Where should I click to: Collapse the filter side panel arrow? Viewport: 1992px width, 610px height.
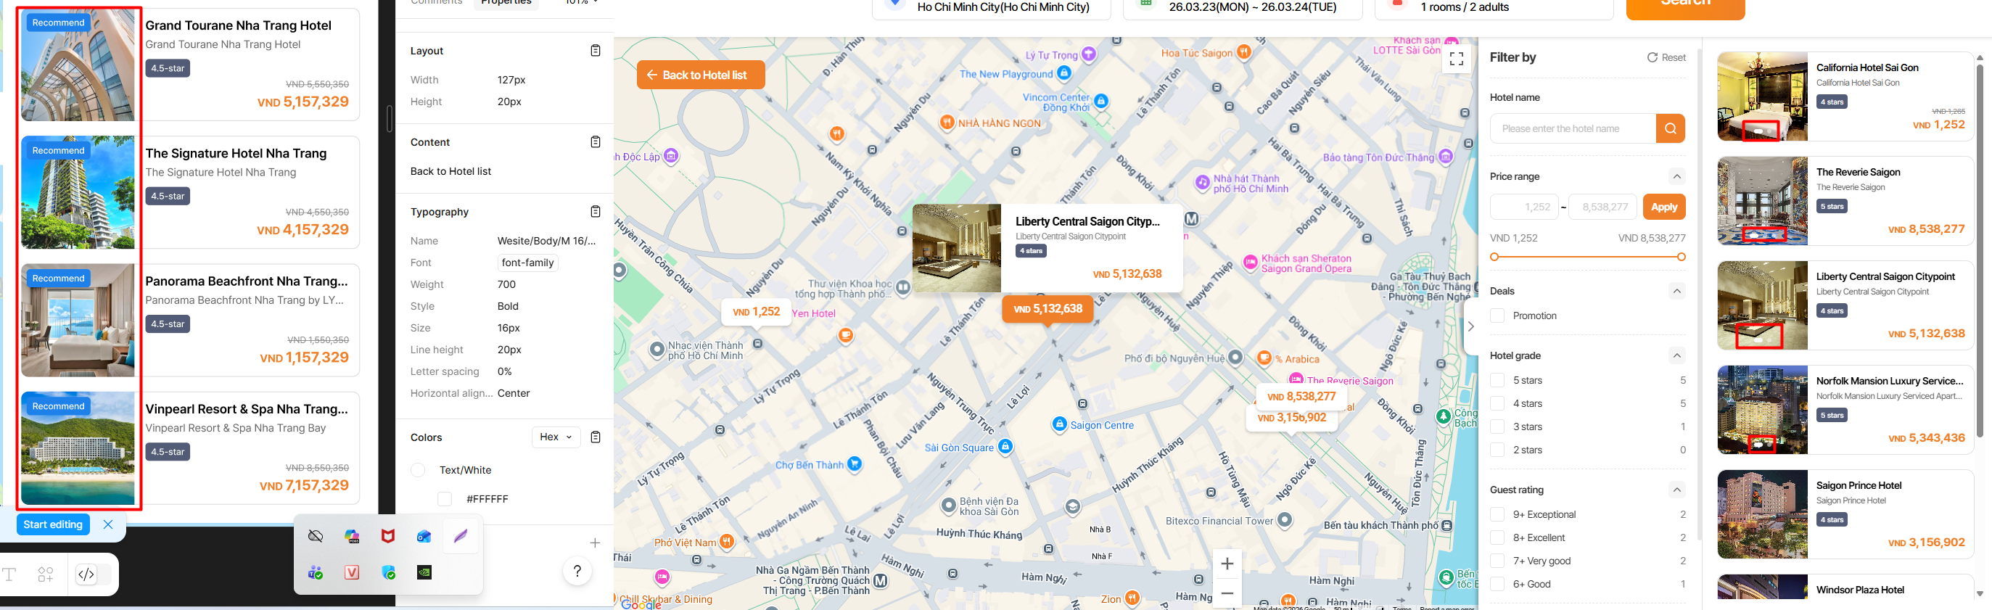click(x=1471, y=326)
